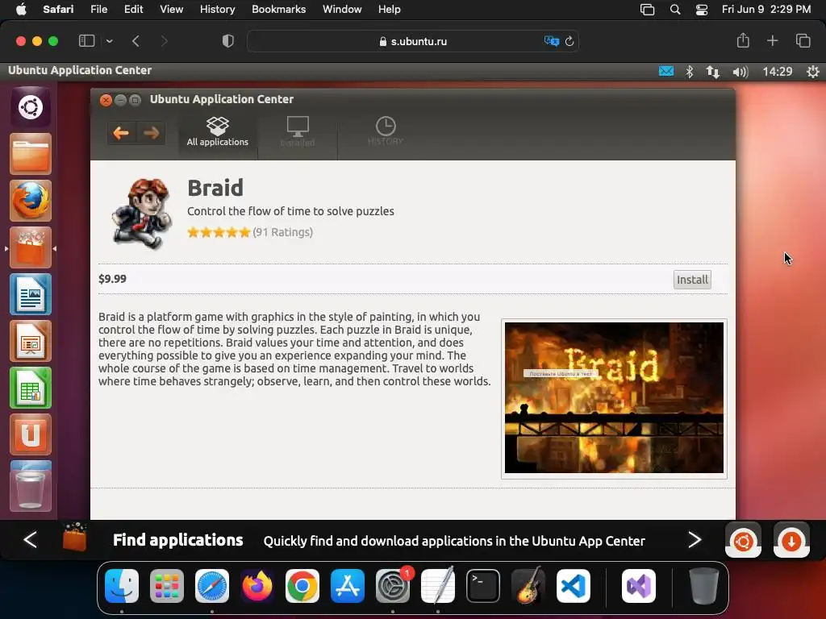Open Safari's File menu
826x619 pixels.
point(98,10)
